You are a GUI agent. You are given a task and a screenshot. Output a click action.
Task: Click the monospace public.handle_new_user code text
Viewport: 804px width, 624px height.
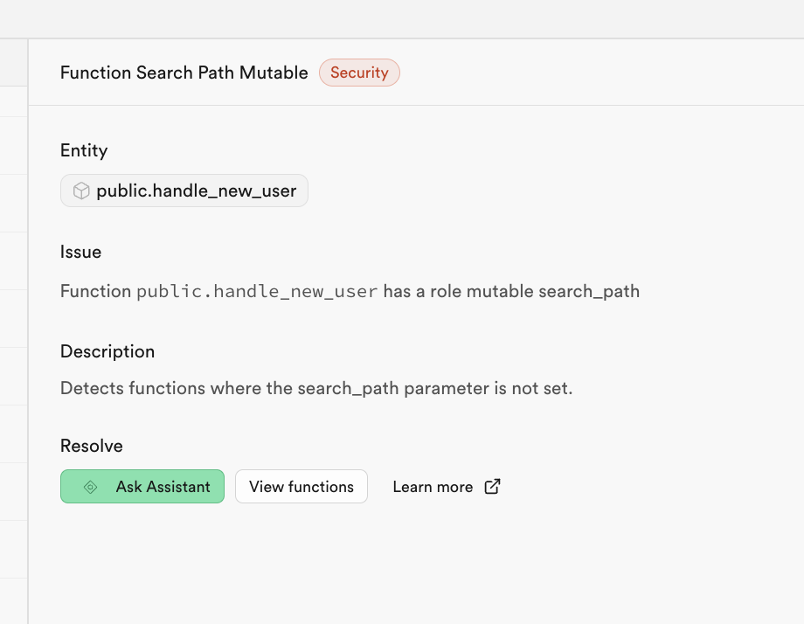tap(257, 291)
